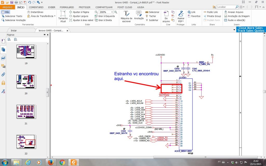The height and width of the screenshot is (166, 266).
Task: Fit view with Ajustar à área visível
Action: (x=81, y=20)
